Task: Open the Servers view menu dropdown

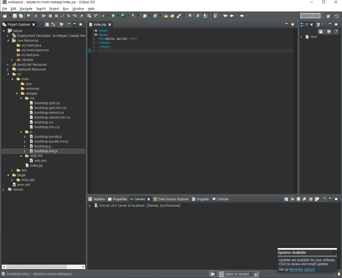Action: coord(325,198)
